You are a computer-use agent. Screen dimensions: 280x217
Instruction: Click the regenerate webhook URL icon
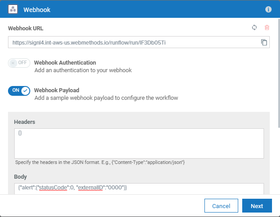[x=254, y=28]
